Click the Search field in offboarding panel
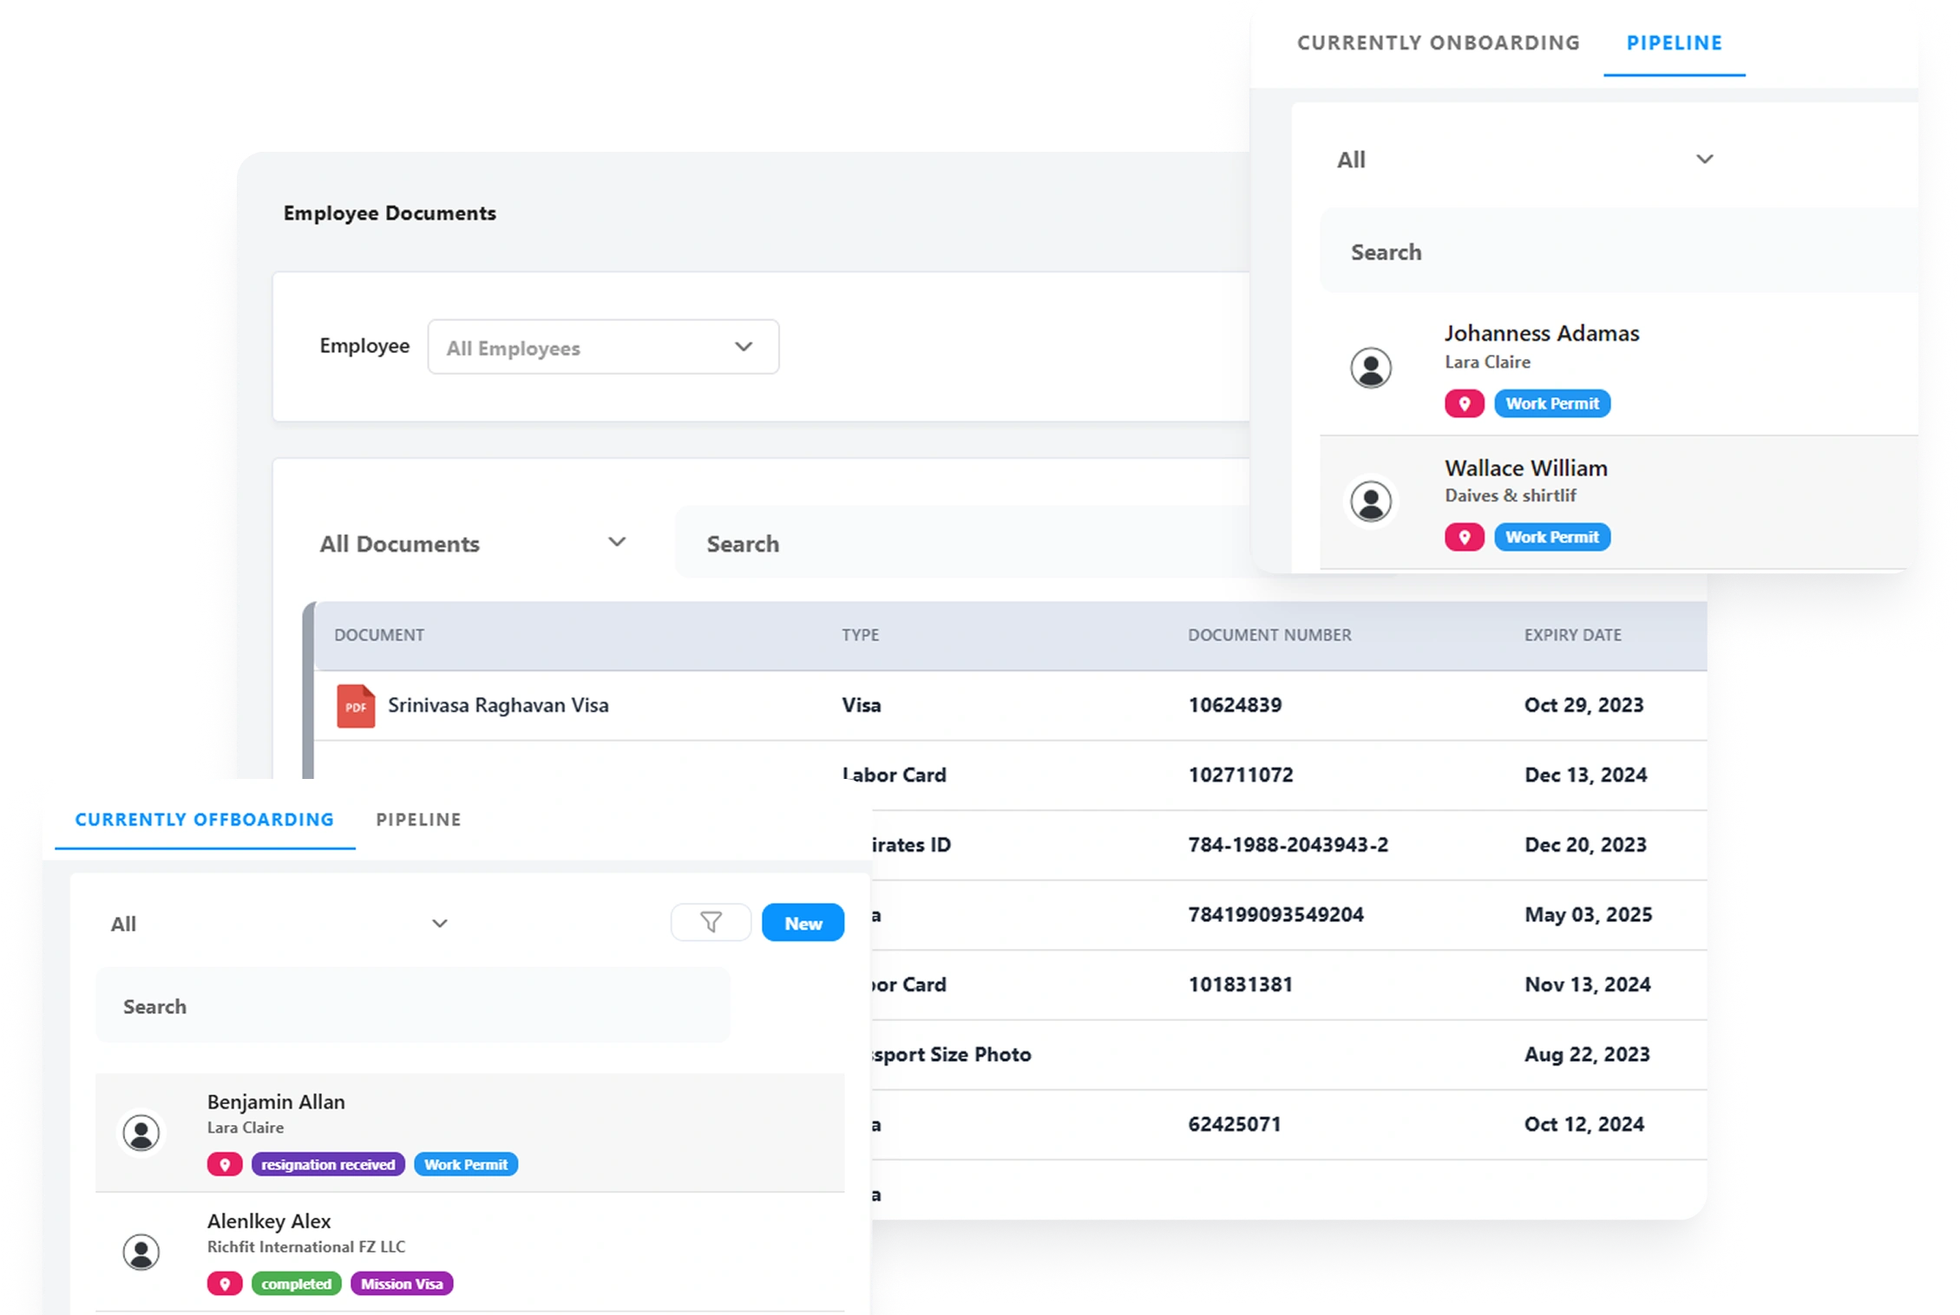1960x1315 pixels. coord(412,1004)
